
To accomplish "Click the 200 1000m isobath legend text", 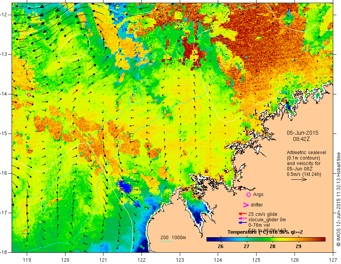I will [173, 238].
